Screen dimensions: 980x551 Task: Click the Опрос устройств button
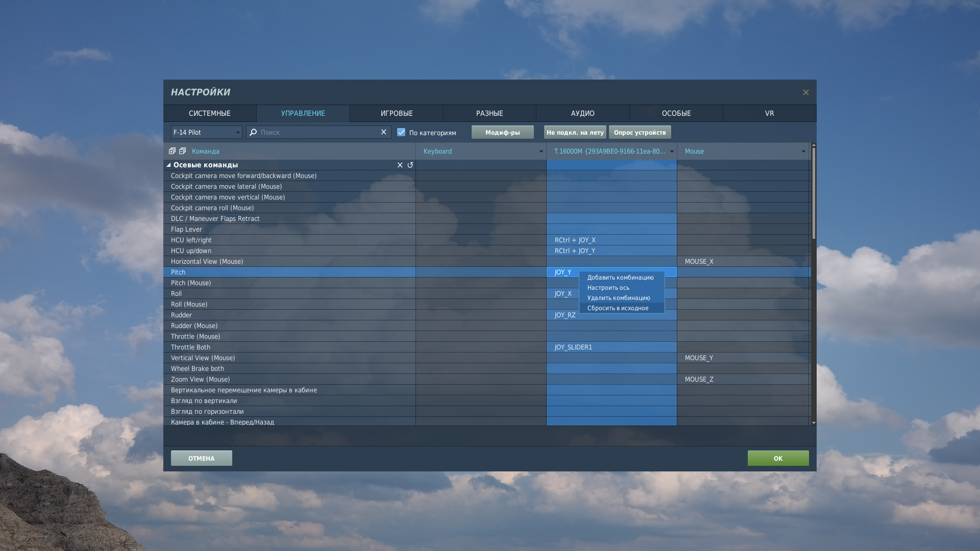click(x=640, y=132)
